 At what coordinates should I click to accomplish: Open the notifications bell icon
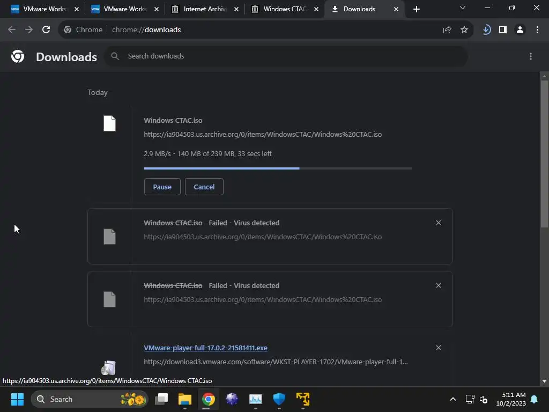pyautogui.click(x=535, y=399)
